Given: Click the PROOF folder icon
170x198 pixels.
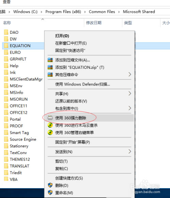Looking at the screenshot, I should coord(6,126).
